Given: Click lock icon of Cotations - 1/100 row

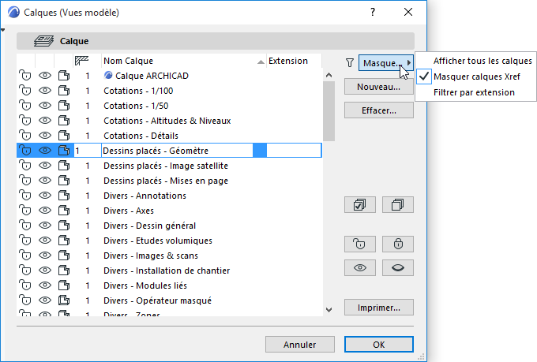Looking at the screenshot, I should (x=25, y=91).
